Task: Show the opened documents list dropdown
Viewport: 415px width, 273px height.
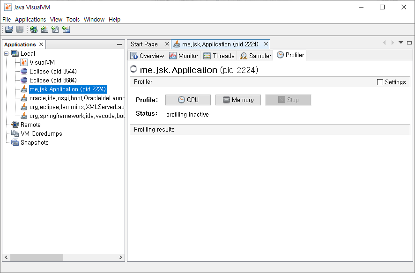Action: (x=401, y=43)
